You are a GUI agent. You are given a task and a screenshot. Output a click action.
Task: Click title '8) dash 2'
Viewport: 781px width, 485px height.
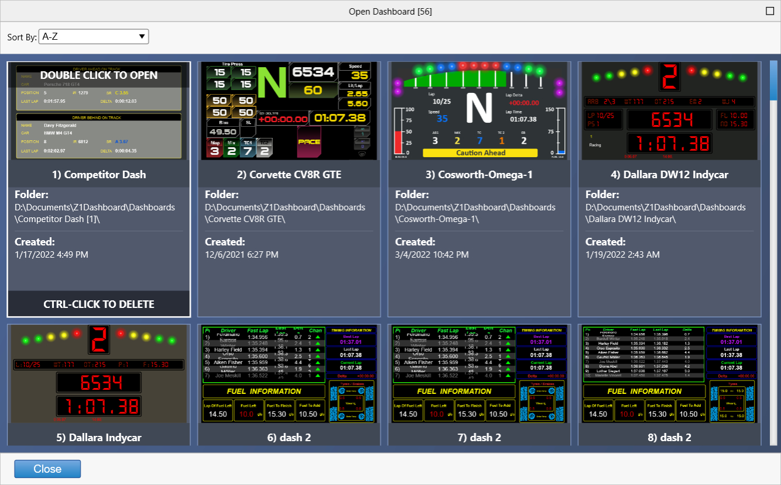[x=670, y=437]
